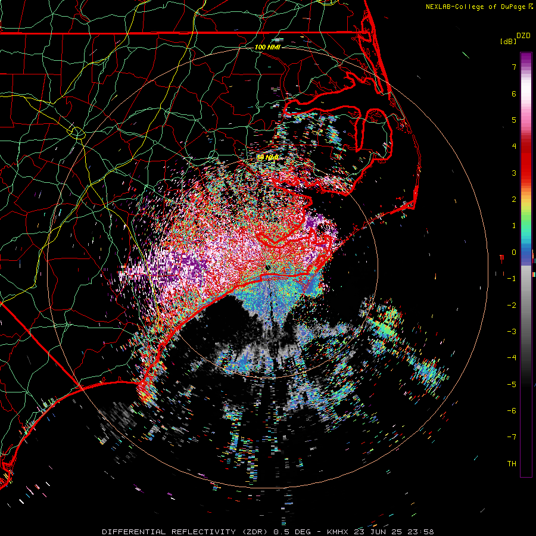Click the [dB] units label
Image resolution: width=536 pixels, height=536 pixels.
pos(509,41)
